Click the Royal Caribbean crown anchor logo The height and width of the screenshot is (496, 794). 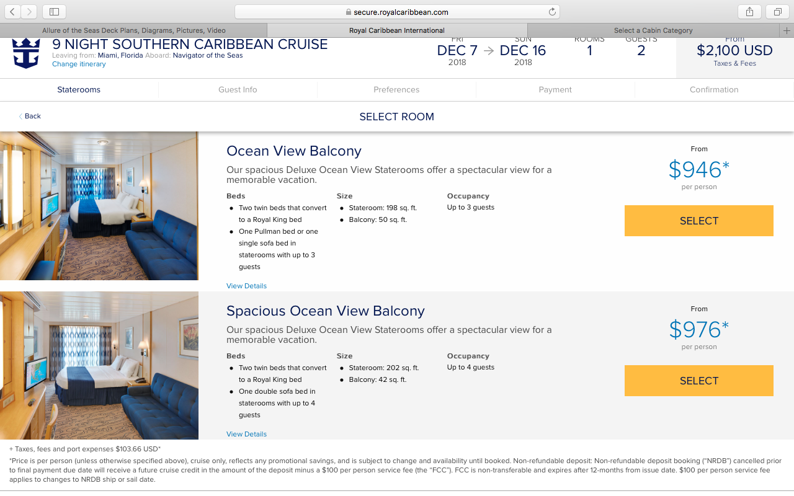[x=26, y=53]
